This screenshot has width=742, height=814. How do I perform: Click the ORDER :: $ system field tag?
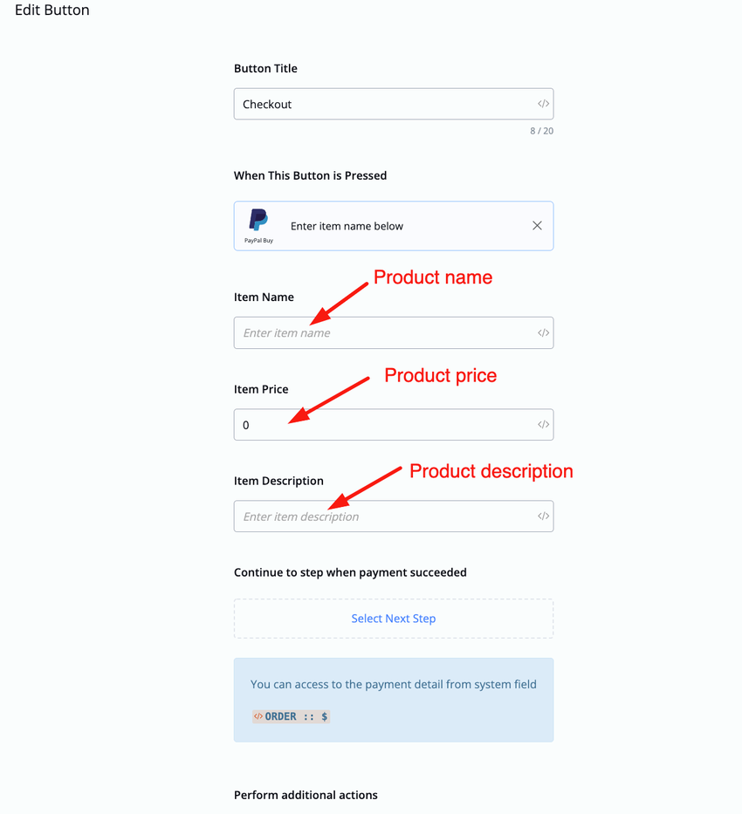pyautogui.click(x=291, y=716)
